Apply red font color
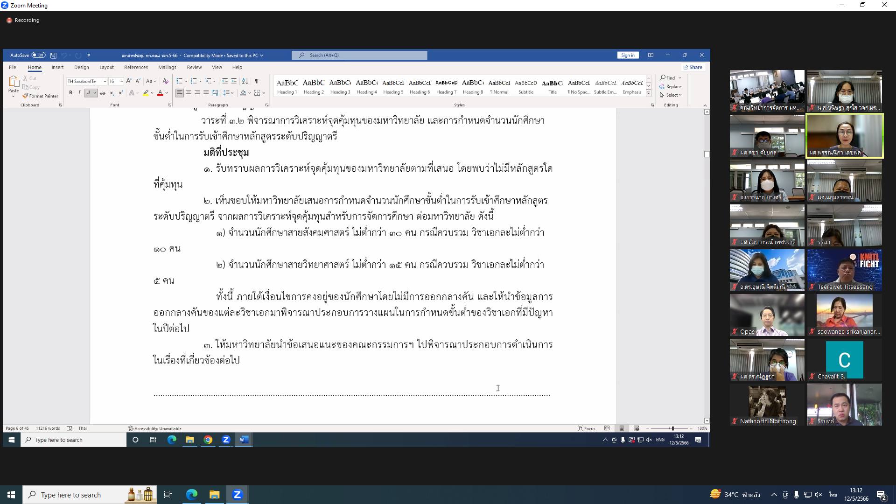Viewport: 896px width, 504px height. (x=160, y=93)
